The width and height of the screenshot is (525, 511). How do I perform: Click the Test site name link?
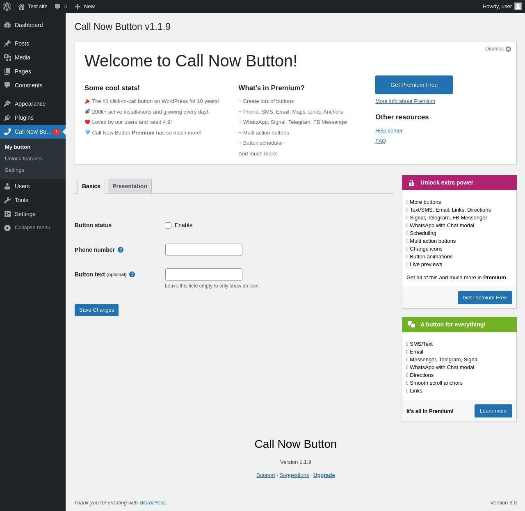coord(38,7)
